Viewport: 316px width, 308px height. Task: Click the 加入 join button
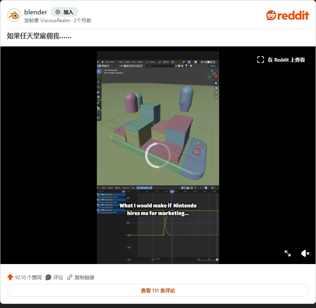click(64, 12)
